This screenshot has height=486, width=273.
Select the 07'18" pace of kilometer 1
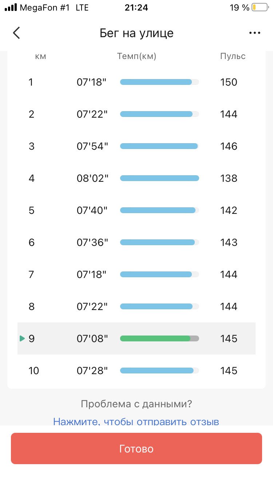pyautogui.click(x=91, y=82)
